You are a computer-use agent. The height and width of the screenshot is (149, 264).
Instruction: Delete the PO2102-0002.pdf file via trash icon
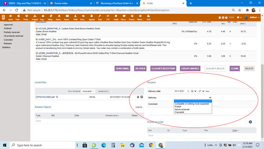pyautogui.click(x=138, y=97)
